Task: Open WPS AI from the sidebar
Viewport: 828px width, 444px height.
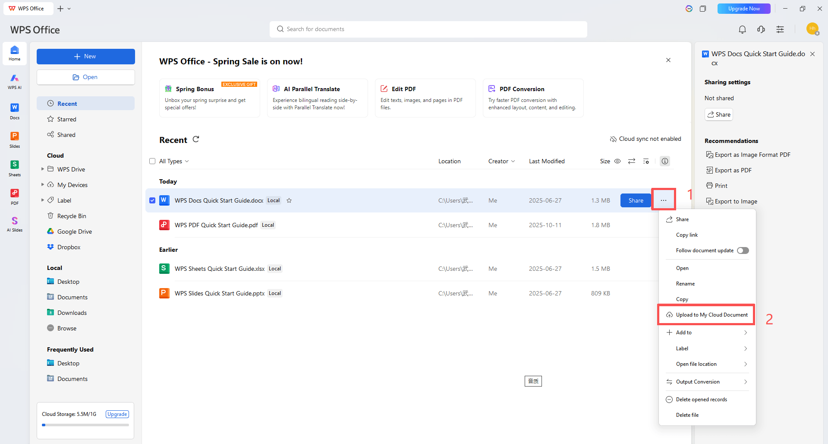Action: coord(15,81)
